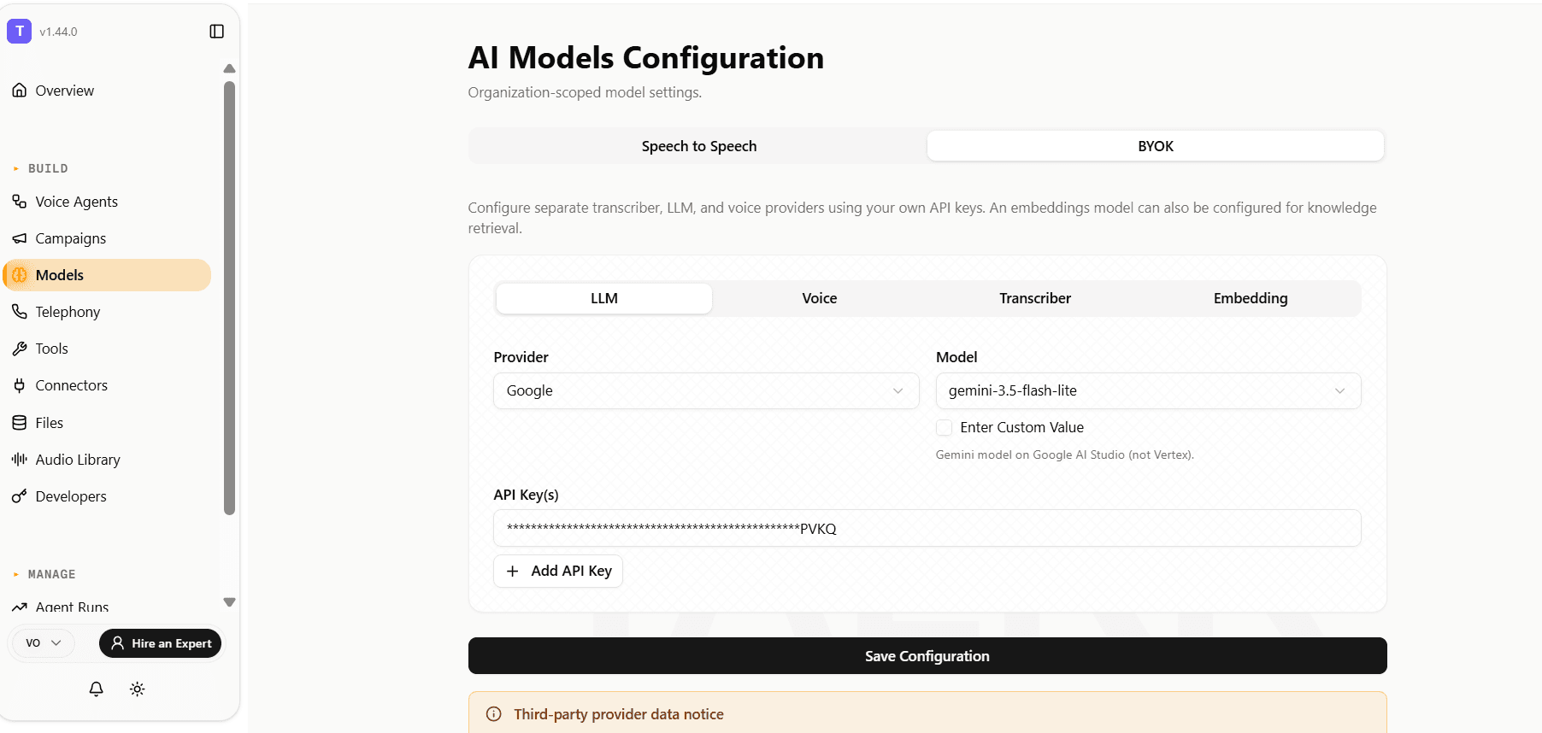Image resolution: width=1542 pixels, height=733 pixels.
Task: Open Voice Agents in the sidebar
Action: pyautogui.click(x=108, y=202)
